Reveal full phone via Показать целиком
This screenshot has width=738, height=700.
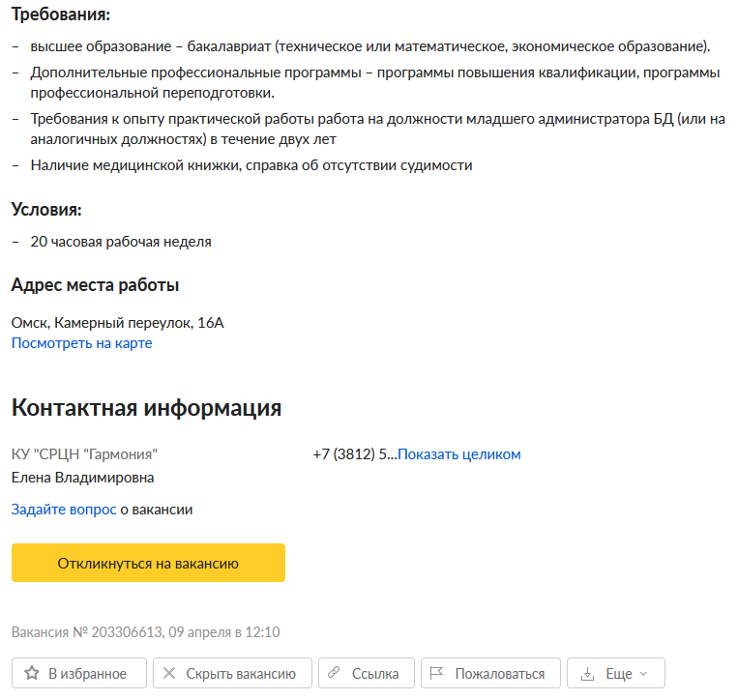458,454
